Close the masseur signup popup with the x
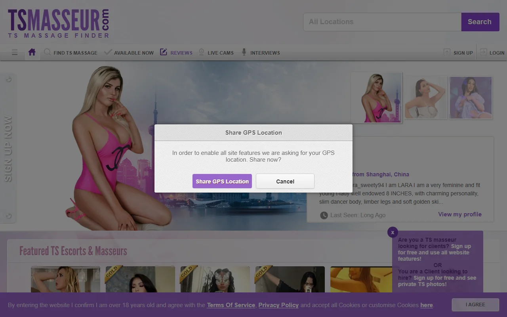The image size is (507, 317). (392, 232)
